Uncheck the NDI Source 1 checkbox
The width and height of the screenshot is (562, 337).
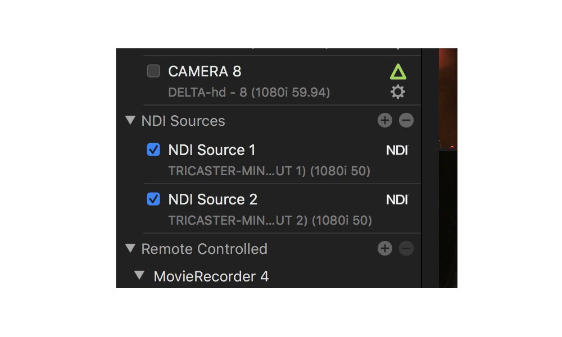(x=153, y=150)
